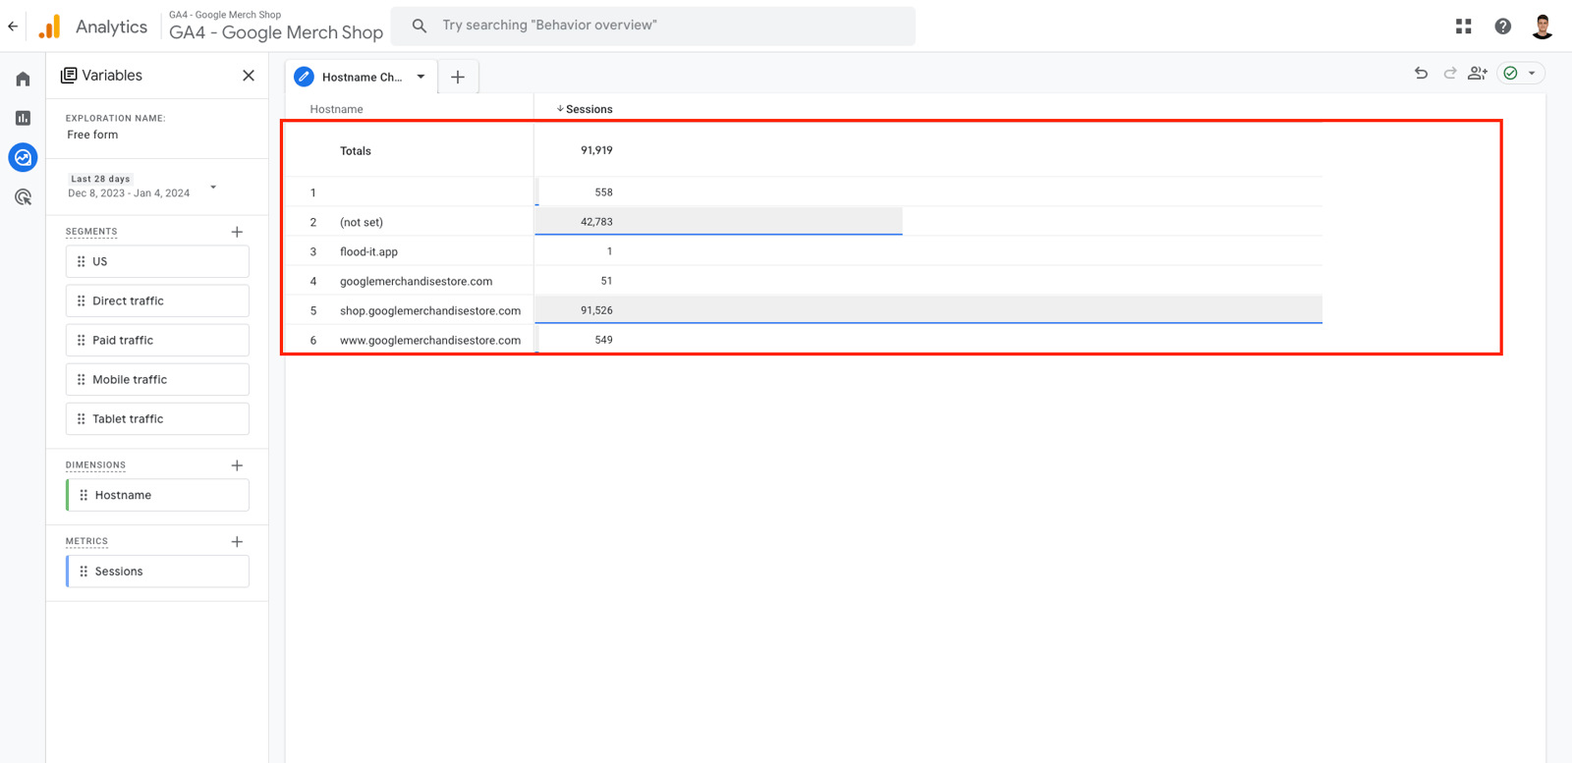The width and height of the screenshot is (1572, 763).
Task: Click the GA4 - Google Merch Shop property name
Action: click(x=276, y=32)
